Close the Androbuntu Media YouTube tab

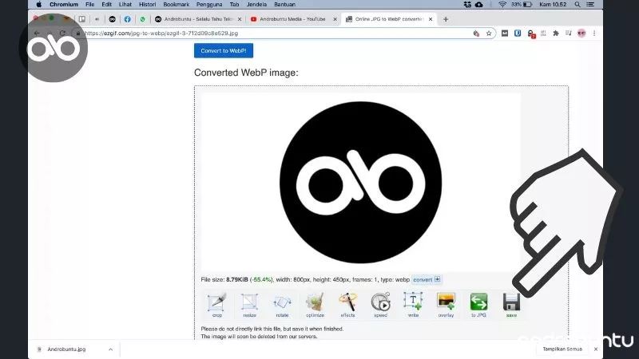[335, 19]
